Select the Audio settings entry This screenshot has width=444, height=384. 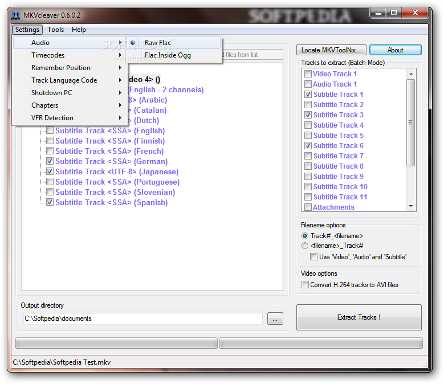click(70, 43)
